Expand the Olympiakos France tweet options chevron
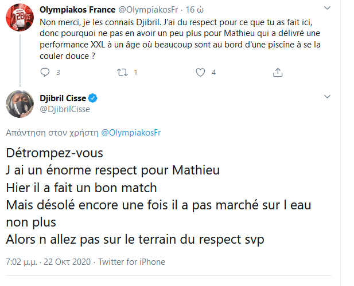This screenshot has height=286, width=354. point(326,9)
